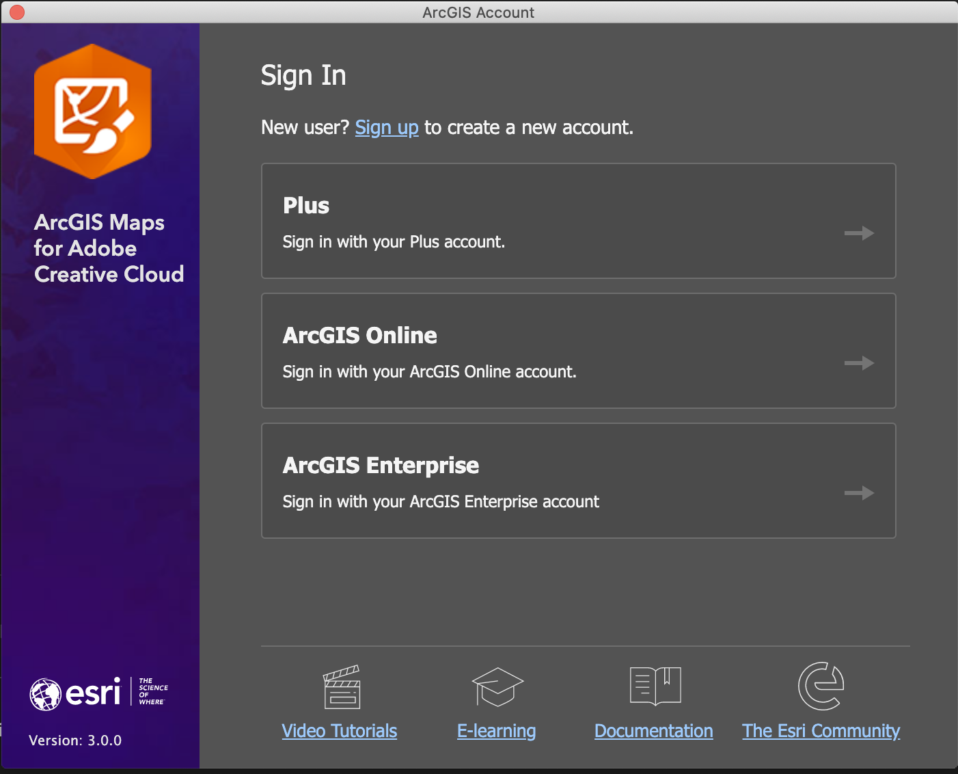Viewport: 958px width, 774px height.
Task: Click 'Sign in with your ArcGIS Enterprise account' text
Action: point(441,502)
